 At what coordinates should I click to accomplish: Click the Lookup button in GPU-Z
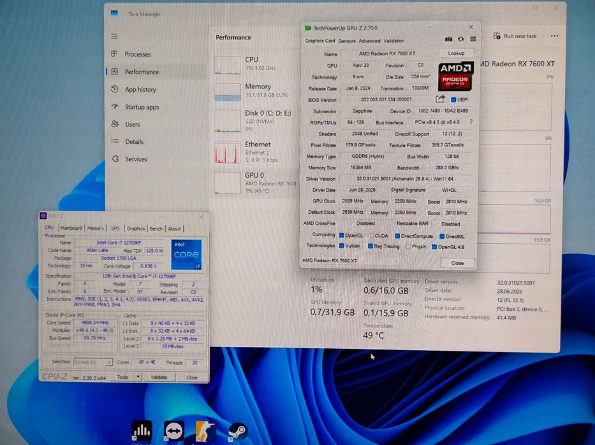coord(456,53)
